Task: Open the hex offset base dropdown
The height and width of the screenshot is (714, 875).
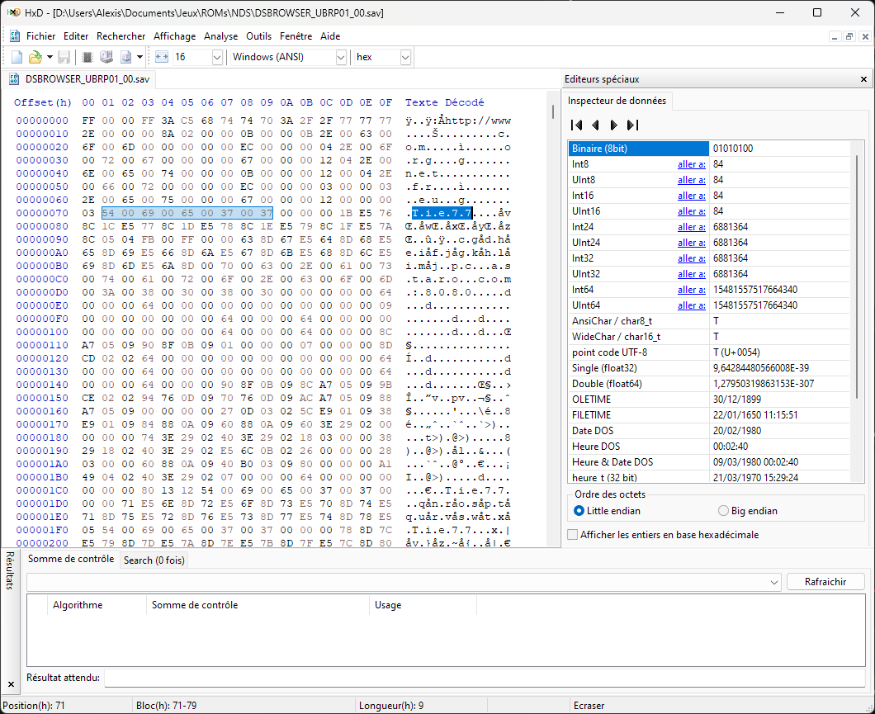Action: pyautogui.click(x=404, y=57)
